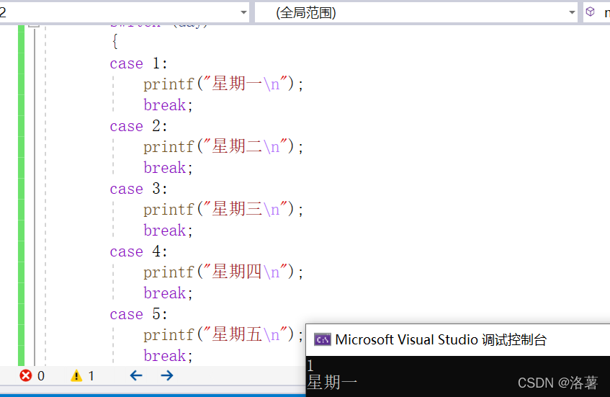Click the break; line under case 5

(168, 356)
